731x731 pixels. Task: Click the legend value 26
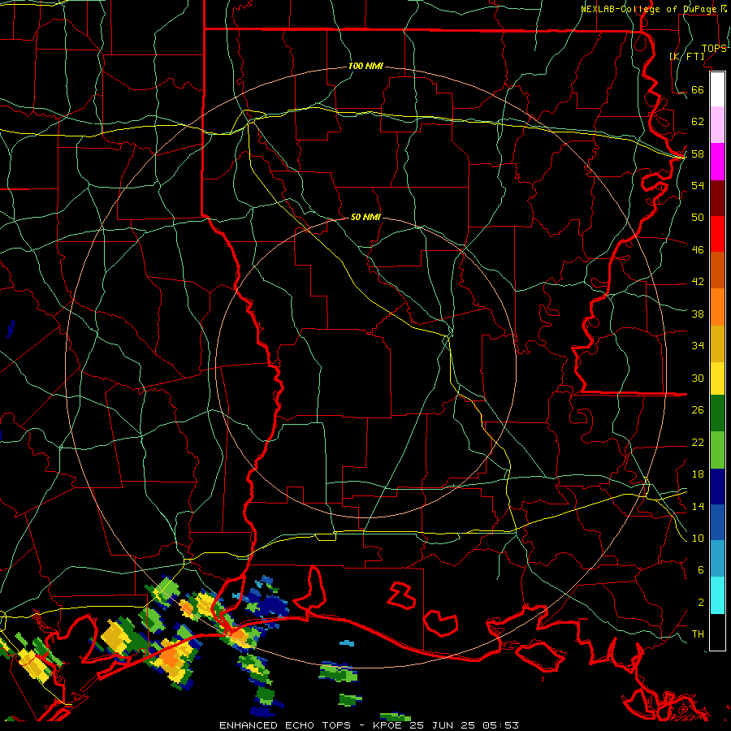click(698, 410)
